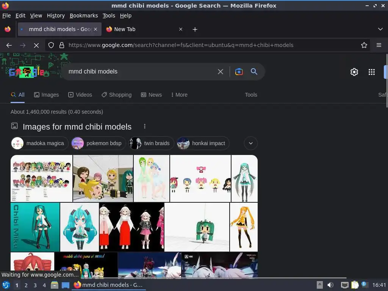
Task: Open the History menu
Action: click(x=56, y=16)
